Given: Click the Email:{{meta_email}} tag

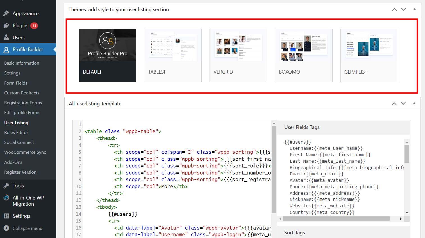Looking at the screenshot, I should pos(317,174).
